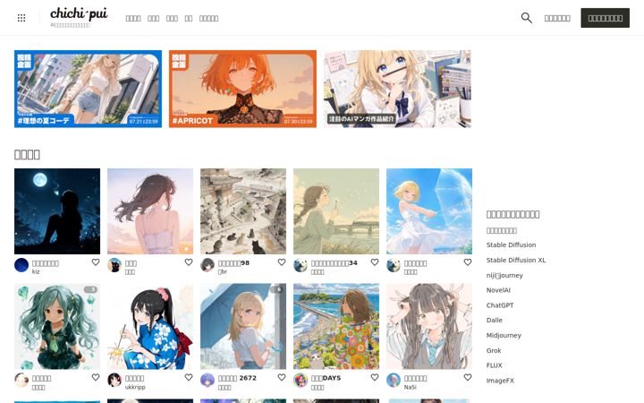The image size is (644, 403).
Task: Open avatar beside the back-view girl title
Action: 114,265
